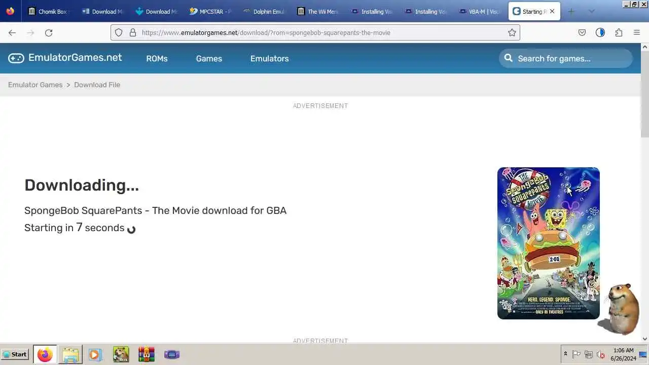This screenshot has width=649, height=365.
Task: Switch to the Dolphin Emulator tab
Action: click(264, 11)
